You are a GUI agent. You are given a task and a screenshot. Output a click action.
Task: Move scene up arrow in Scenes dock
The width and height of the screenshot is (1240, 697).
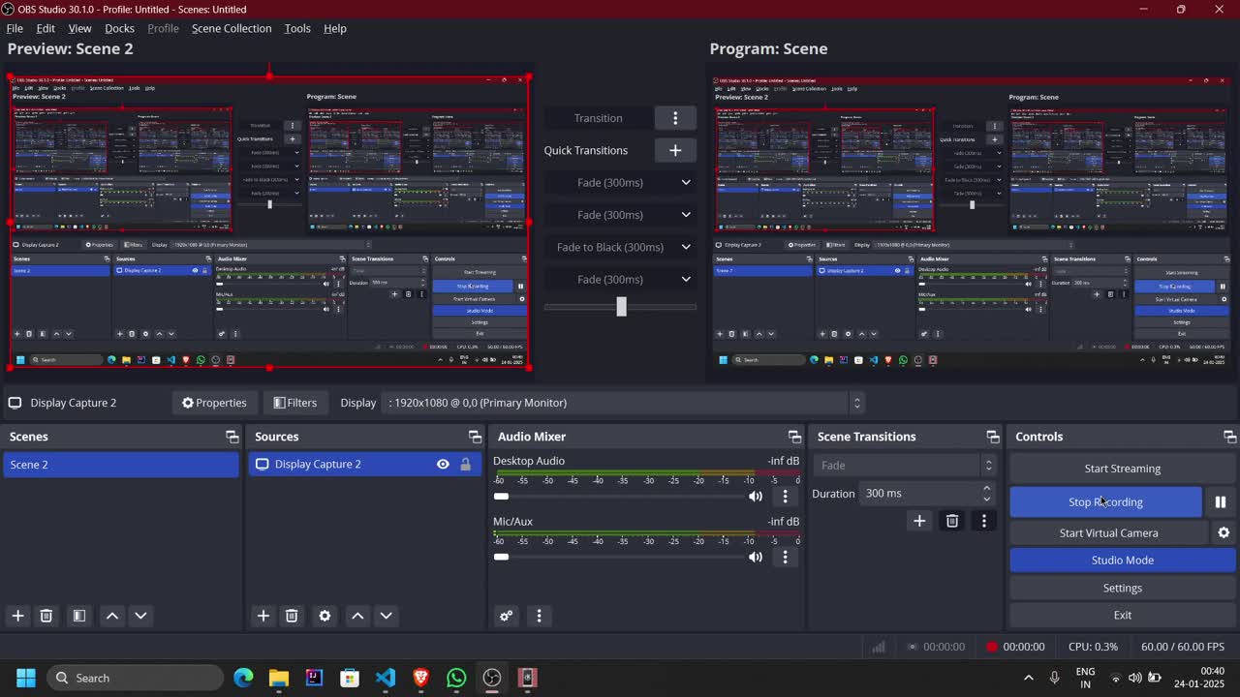[x=112, y=616]
